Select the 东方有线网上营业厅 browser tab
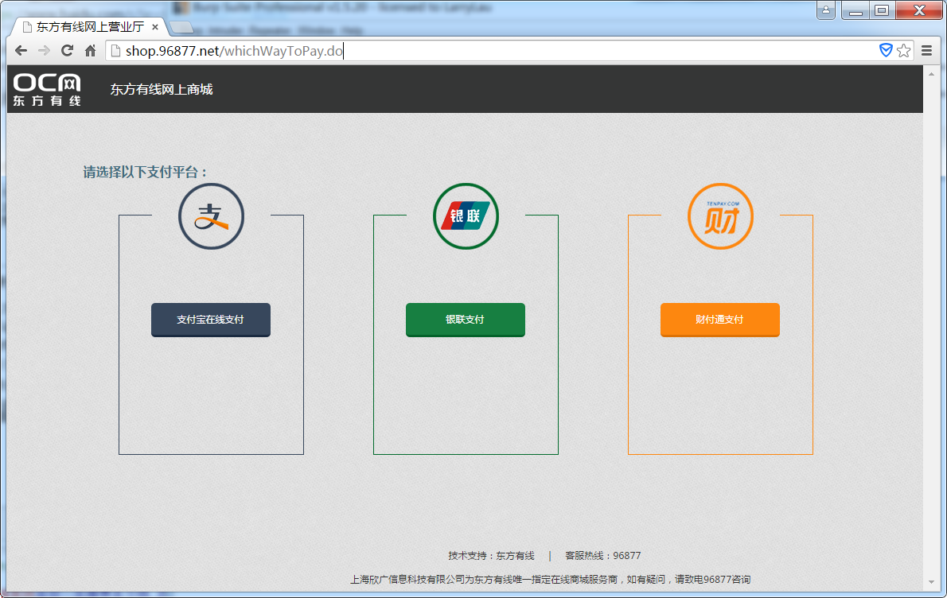947x598 pixels. pyautogui.click(x=89, y=27)
